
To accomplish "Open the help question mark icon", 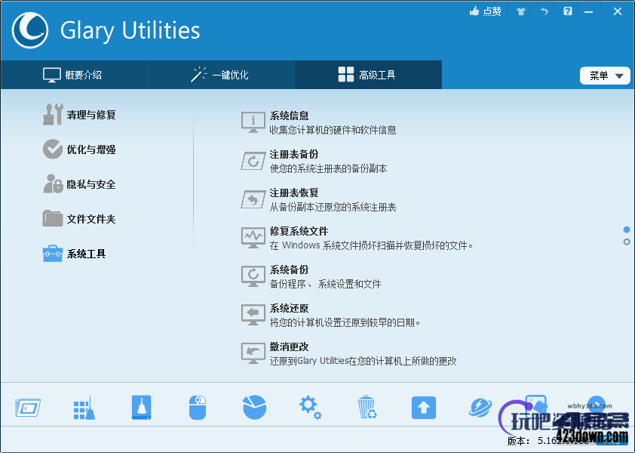I will pos(568,11).
